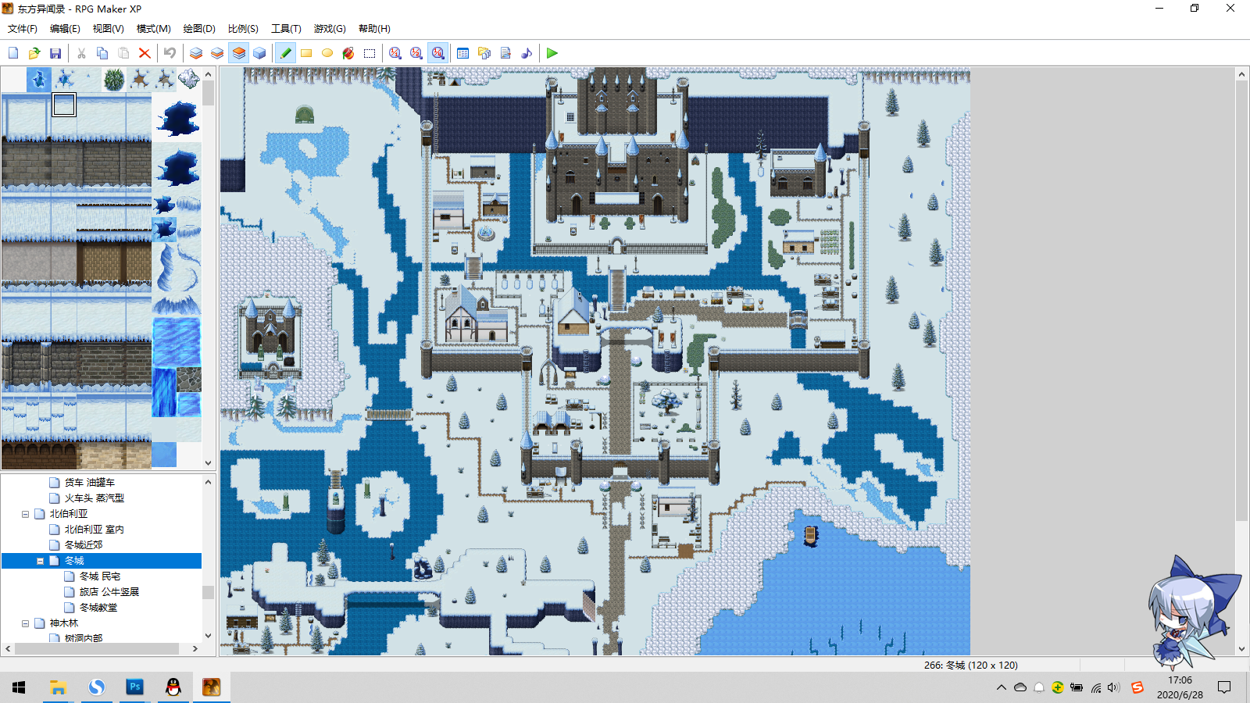Open the 文件(F) menu
The width and height of the screenshot is (1250, 703).
point(23,29)
